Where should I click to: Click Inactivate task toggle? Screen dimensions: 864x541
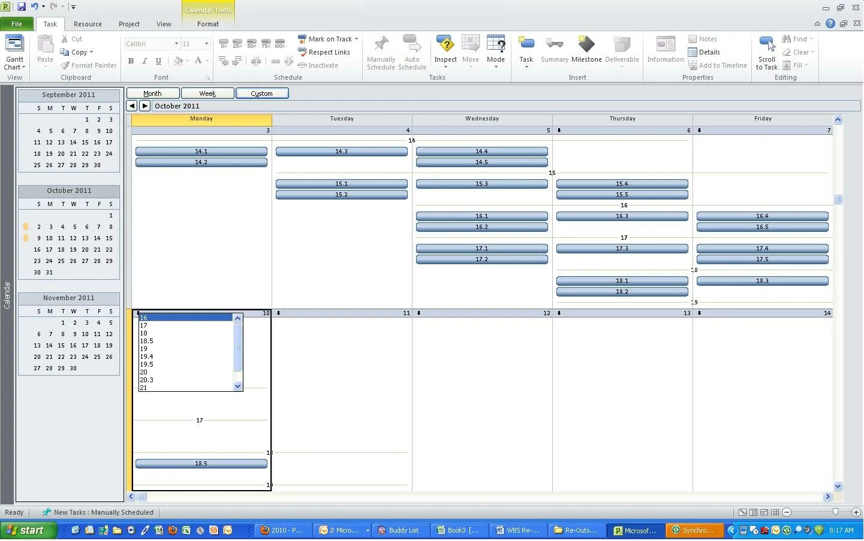pyautogui.click(x=318, y=65)
